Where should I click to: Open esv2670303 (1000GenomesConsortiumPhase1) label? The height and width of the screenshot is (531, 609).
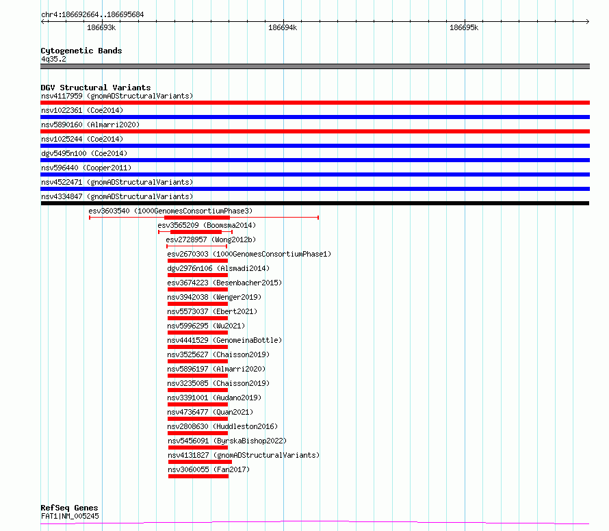[x=249, y=254]
